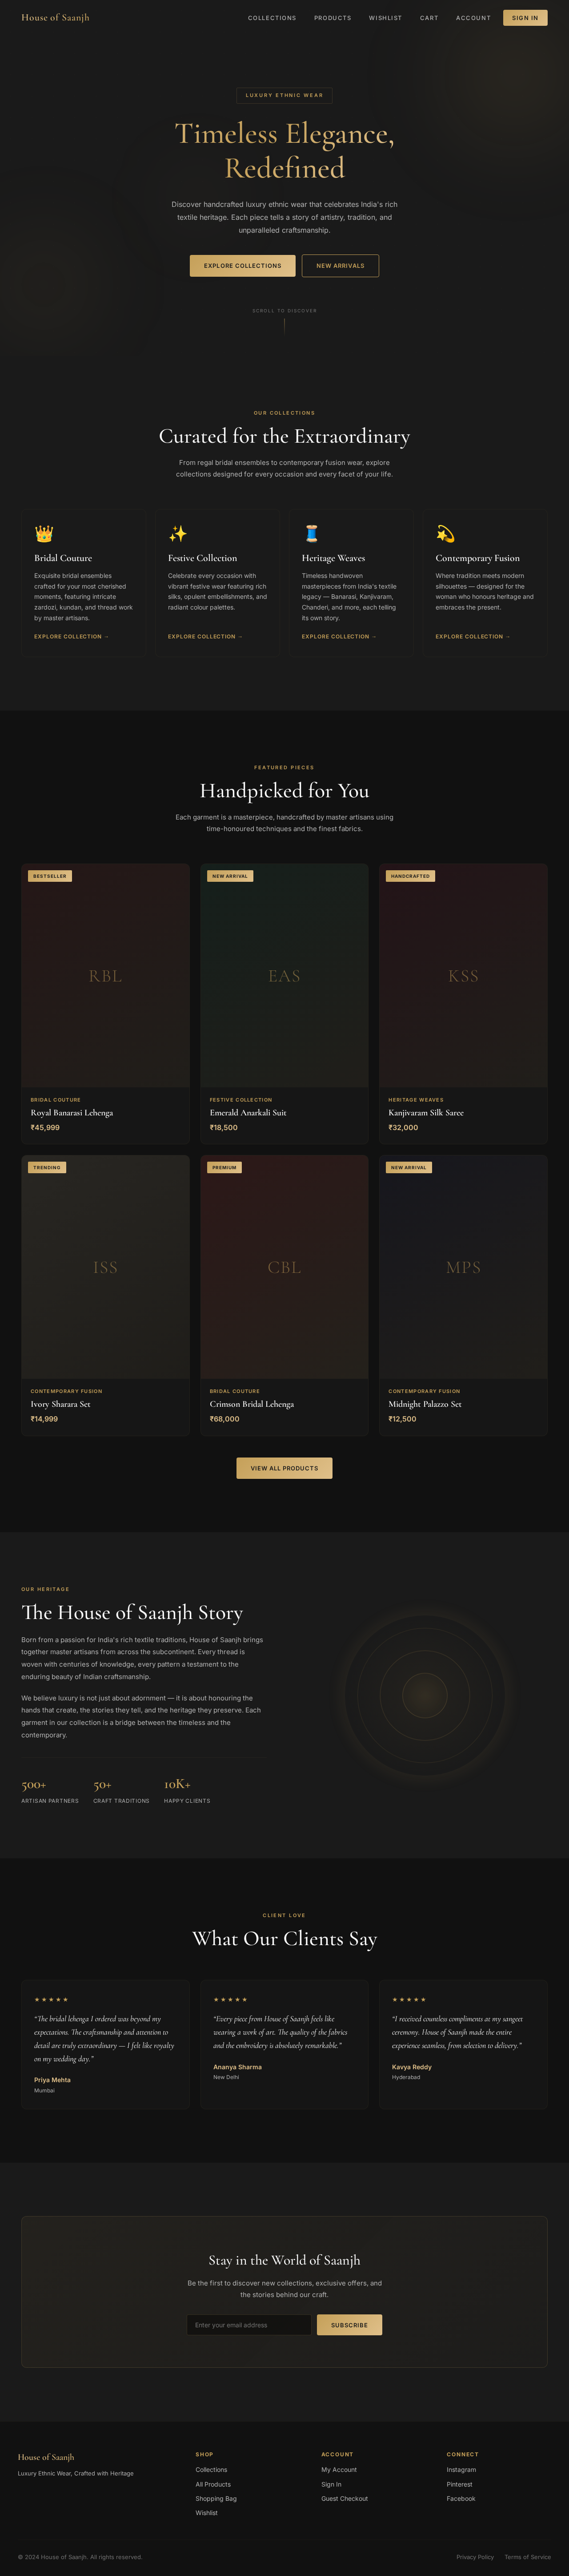The image size is (569, 2576).
Task: Click the ₹68,000 price
Action: pyautogui.click(x=224, y=1419)
